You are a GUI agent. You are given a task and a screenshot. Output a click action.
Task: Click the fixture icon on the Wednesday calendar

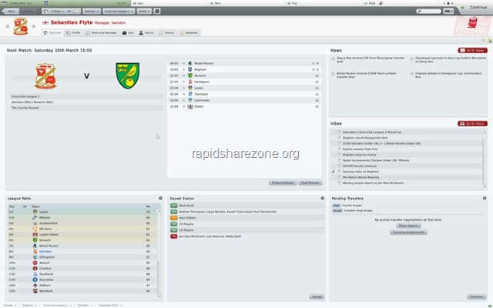381,3
